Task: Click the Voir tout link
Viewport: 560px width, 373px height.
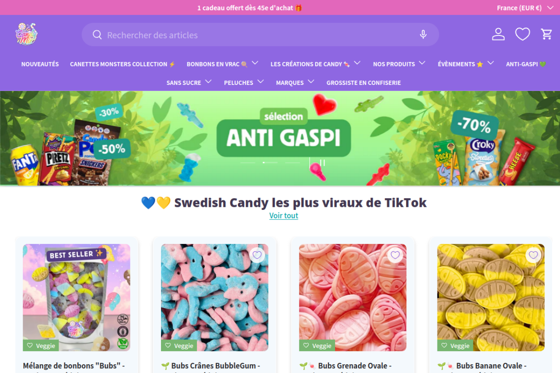Action: [x=283, y=216]
